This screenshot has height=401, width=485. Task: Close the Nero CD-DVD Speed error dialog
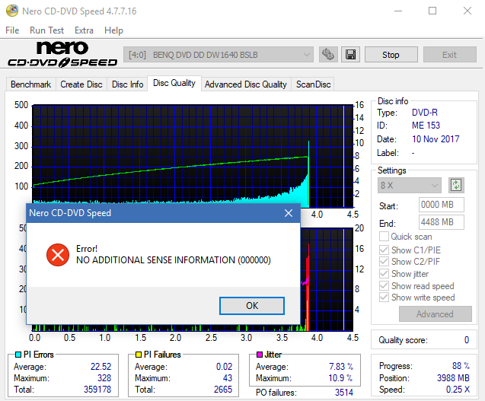(289, 213)
